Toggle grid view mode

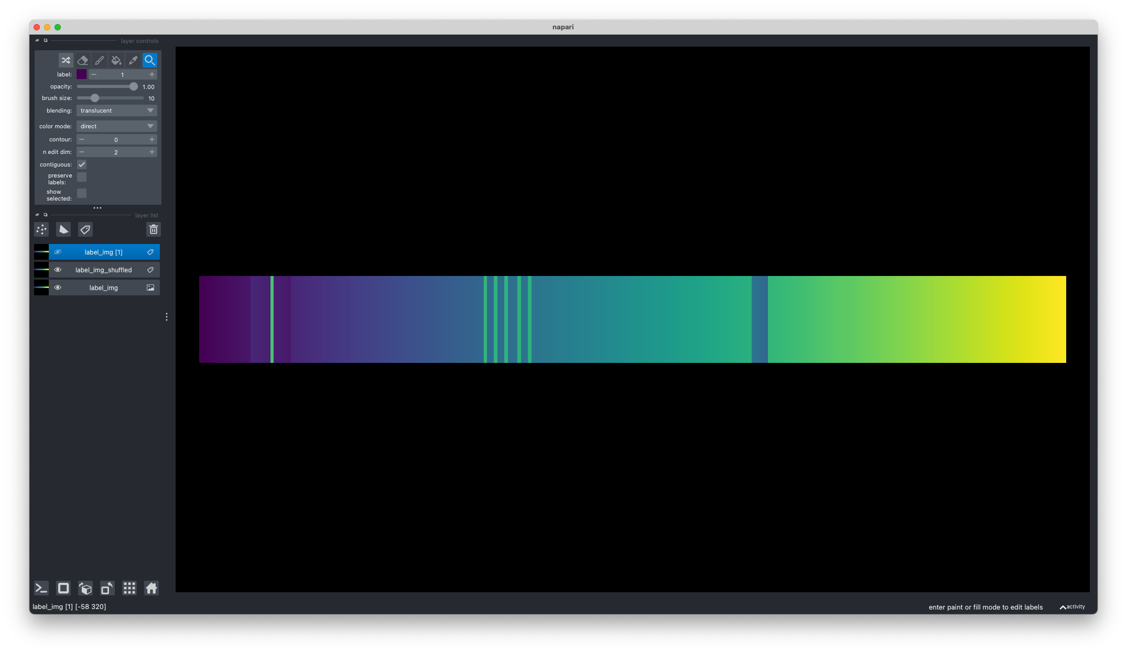(129, 588)
